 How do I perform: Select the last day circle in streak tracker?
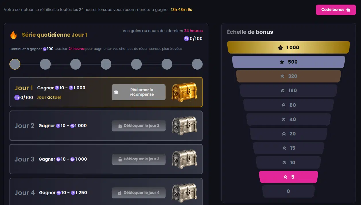[x=197, y=64]
